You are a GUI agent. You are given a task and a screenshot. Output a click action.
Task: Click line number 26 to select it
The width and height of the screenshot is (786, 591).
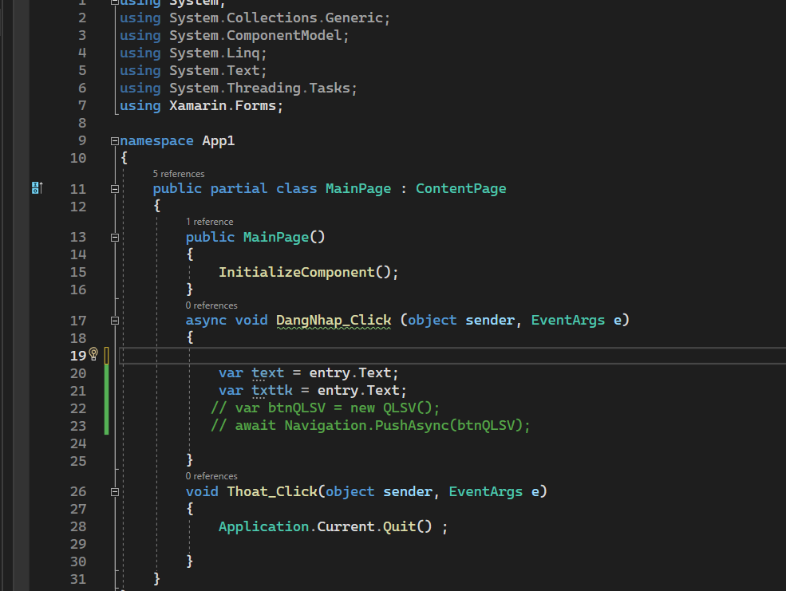[78, 491]
